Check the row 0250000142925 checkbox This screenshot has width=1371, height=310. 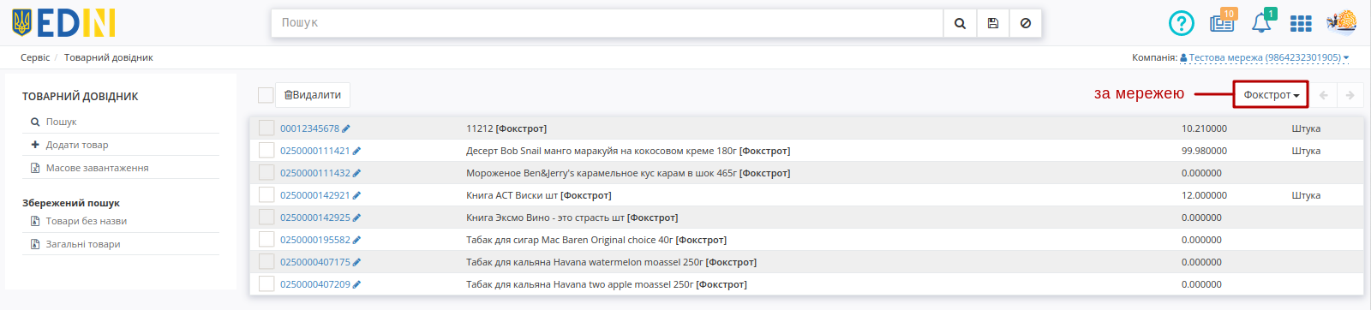click(266, 218)
